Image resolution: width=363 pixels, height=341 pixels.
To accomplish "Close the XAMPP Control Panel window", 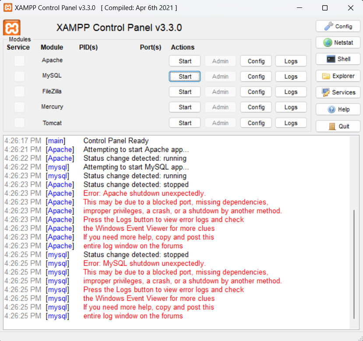I will [x=350, y=8].
